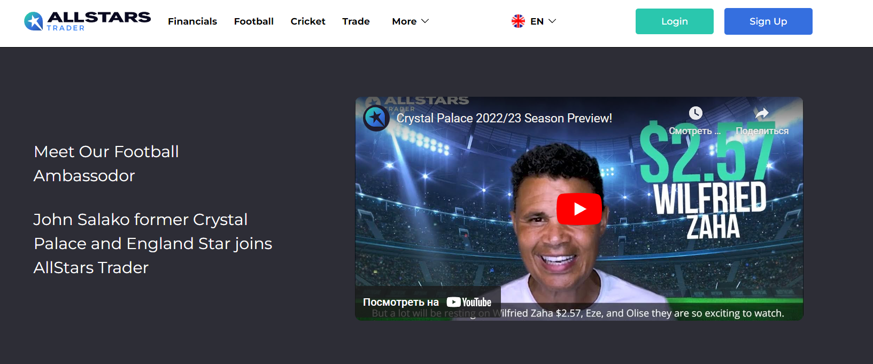
Task: Click the Посмотреть на YouTube bar
Action: coord(428,303)
